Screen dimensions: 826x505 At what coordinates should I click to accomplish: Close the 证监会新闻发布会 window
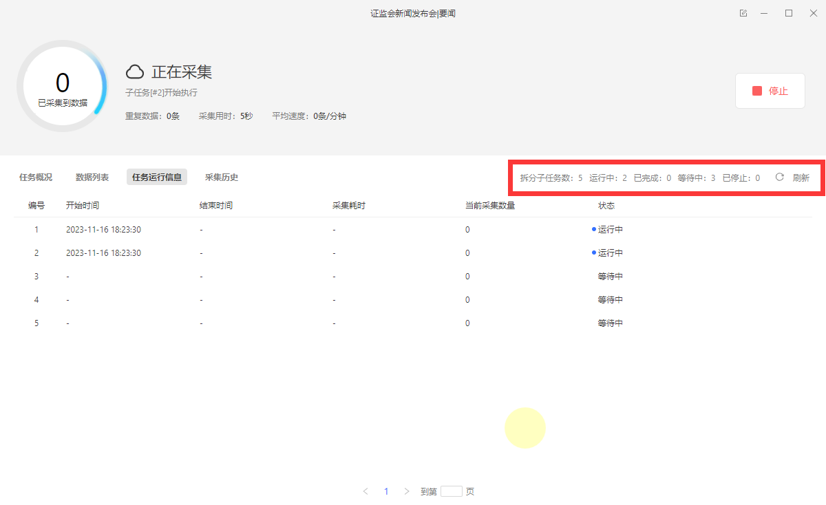pos(813,13)
